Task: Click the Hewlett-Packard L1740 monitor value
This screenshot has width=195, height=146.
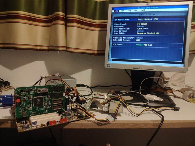Action: (147, 19)
